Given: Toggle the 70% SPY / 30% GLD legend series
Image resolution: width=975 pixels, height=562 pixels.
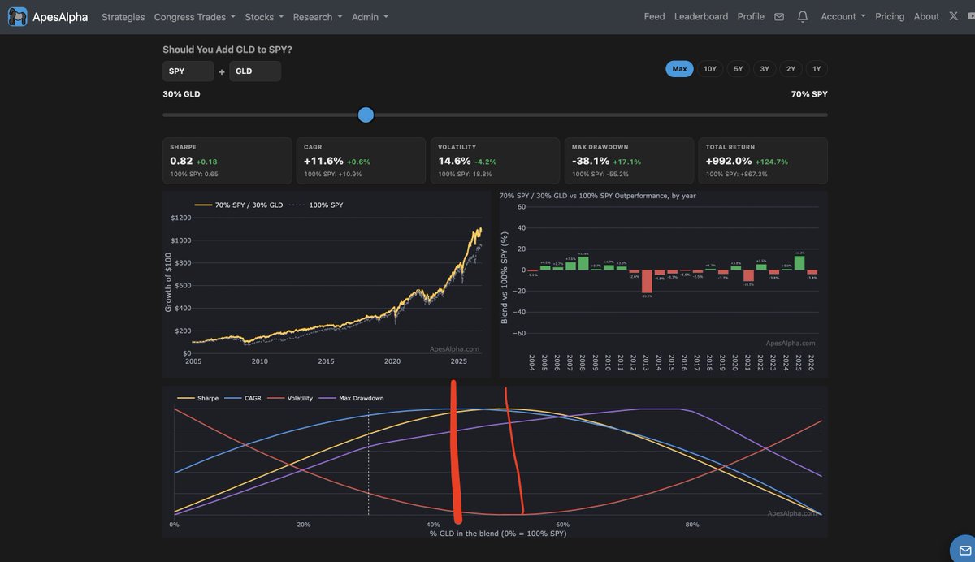Looking at the screenshot, I should click(x=239, y=205).
